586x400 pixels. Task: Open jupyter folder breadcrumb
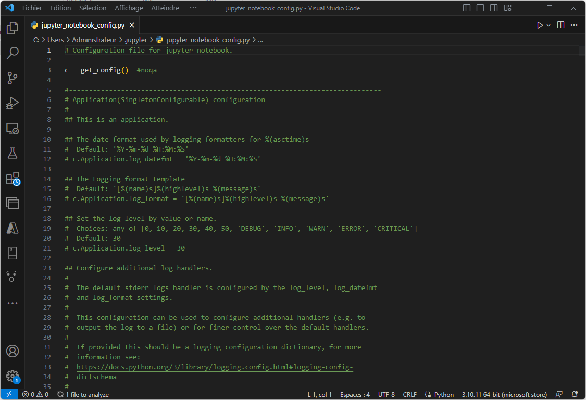click(135, 40)
